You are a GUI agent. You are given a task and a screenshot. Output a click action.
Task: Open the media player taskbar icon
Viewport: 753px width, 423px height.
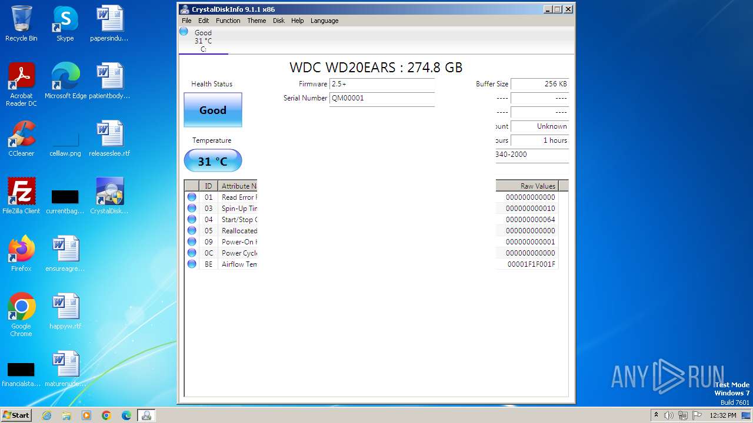point(86,415)
